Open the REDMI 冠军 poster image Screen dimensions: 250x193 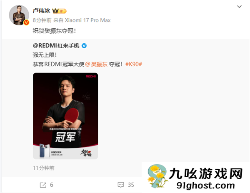[65, 116]
